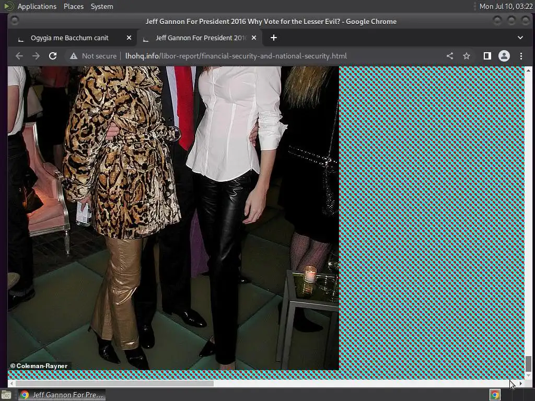Click the scroll-down arrow of vertical scrollbar
The height and width of the screenshot is (401, 535).
528,376
